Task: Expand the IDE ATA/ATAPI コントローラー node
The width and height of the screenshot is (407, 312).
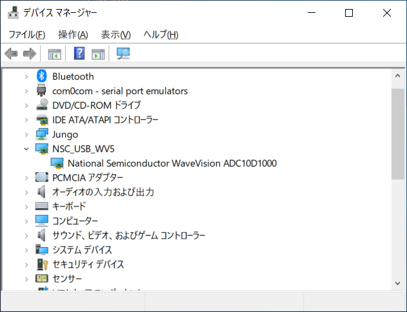Action: click(x=26, y=120)
